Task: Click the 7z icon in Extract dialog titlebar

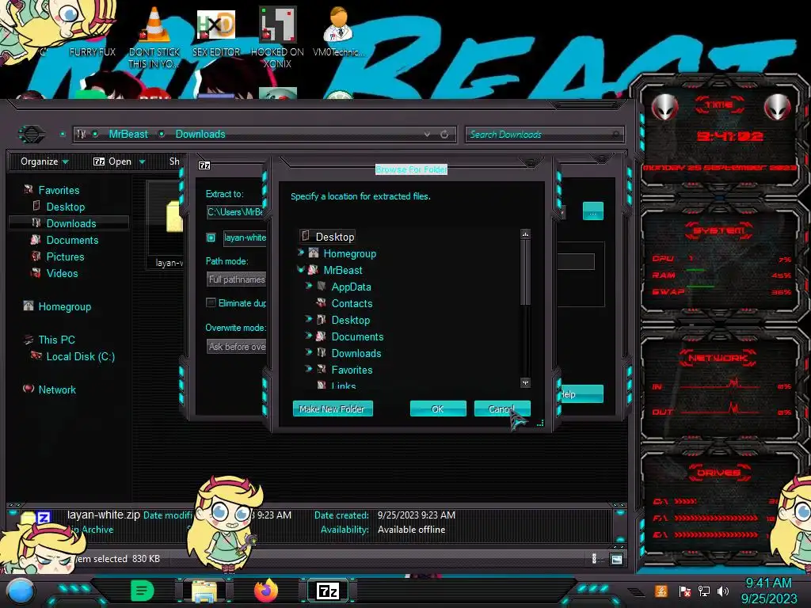Action: tap(204, 165)
